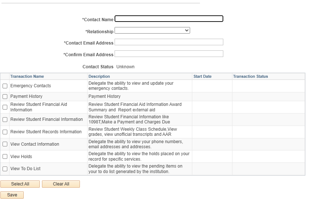Screen dimensions: 324x199
Task: Click 'Payment History' transaction name text
Action: point(26,96)
